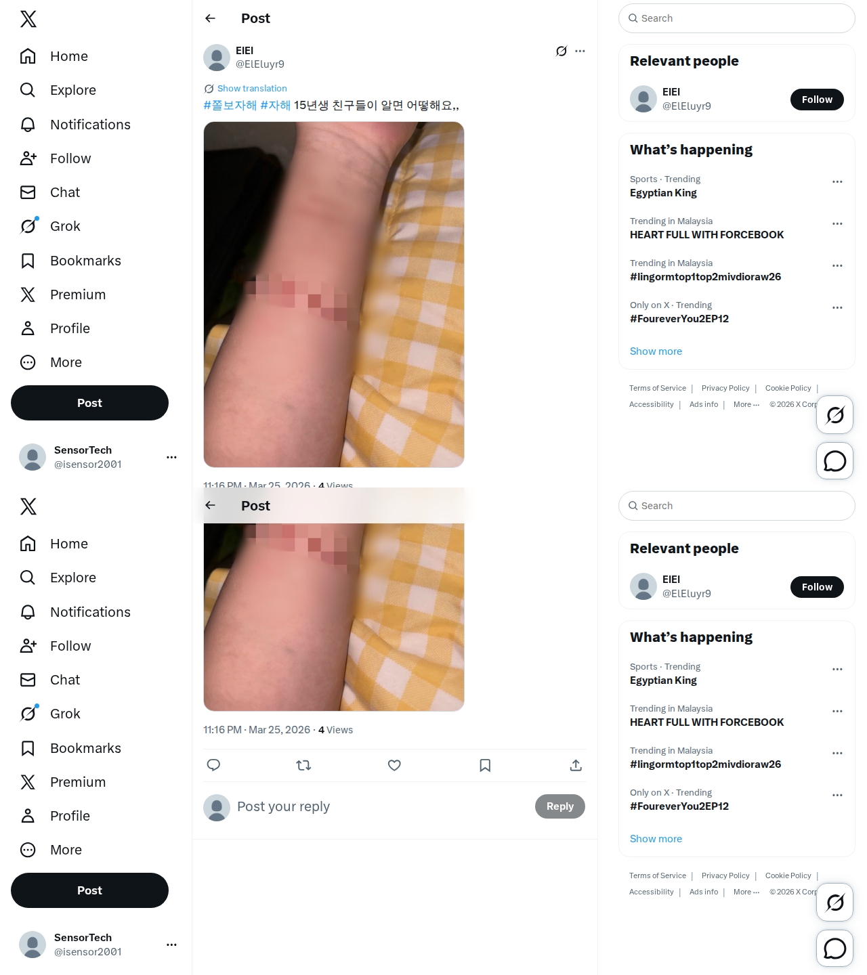867x975 pixels.
Task: Open the share icon under the post
Action: (x=576, y=765)
